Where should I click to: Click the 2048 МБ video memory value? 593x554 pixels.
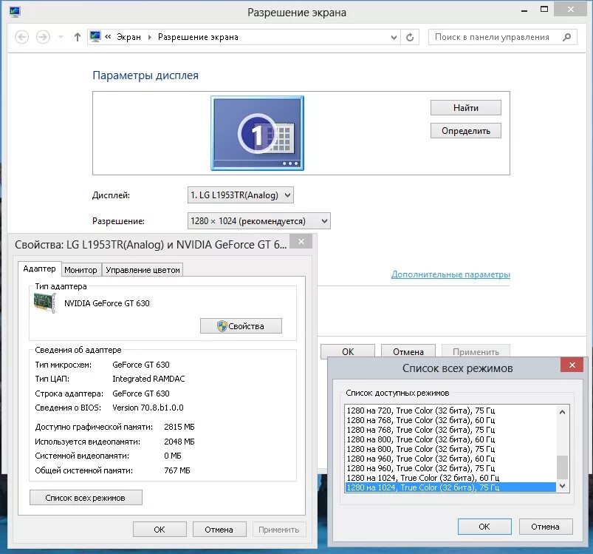[179, 442]
